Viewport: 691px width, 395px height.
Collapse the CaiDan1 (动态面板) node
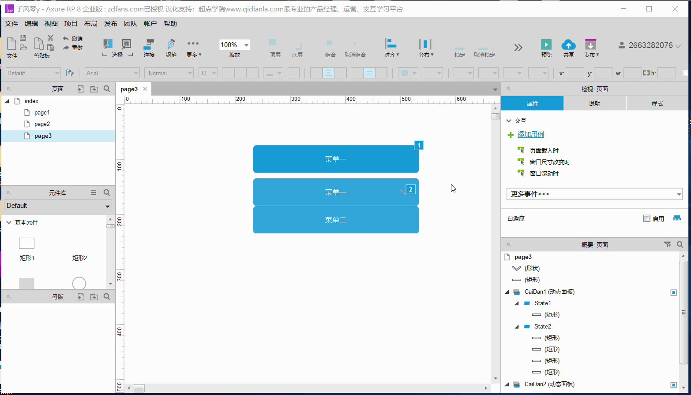[x=507, y=292]
